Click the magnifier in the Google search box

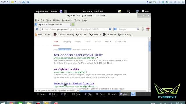[137, 29]
